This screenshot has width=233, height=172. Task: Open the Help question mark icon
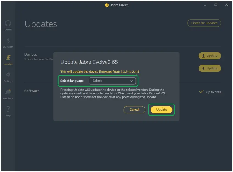click(x=8, y=109)
